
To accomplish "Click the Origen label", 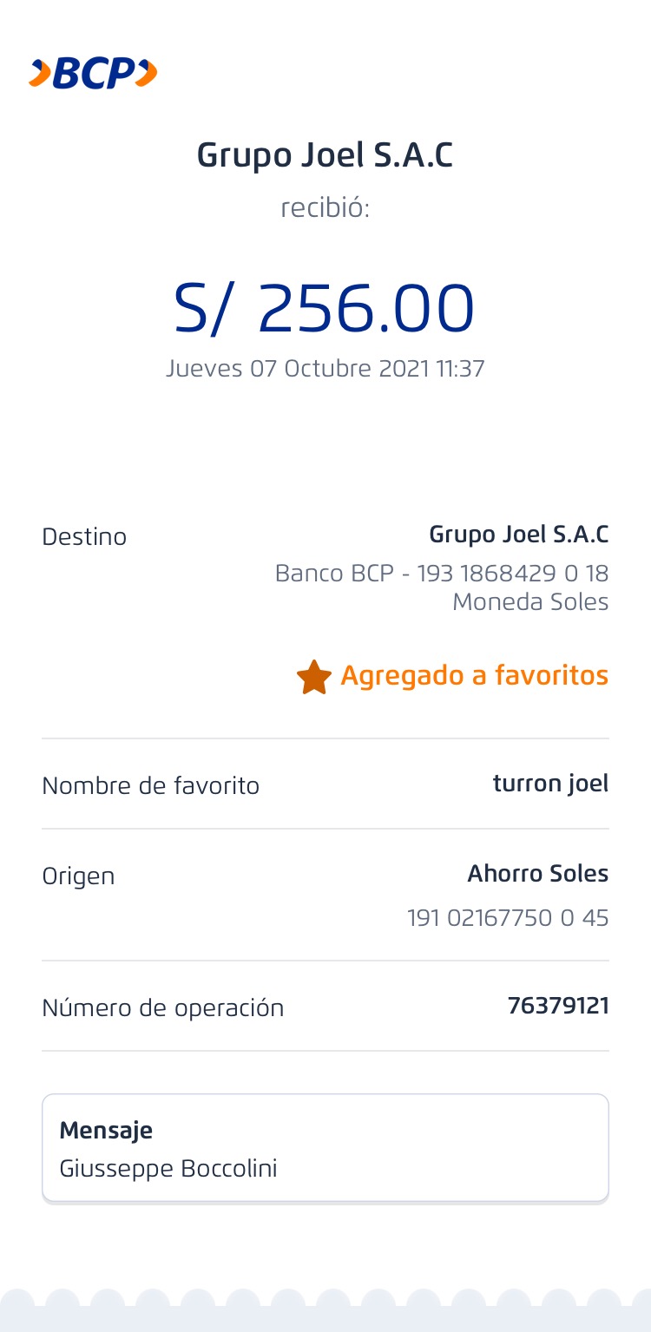I will [x=78, y=876].
